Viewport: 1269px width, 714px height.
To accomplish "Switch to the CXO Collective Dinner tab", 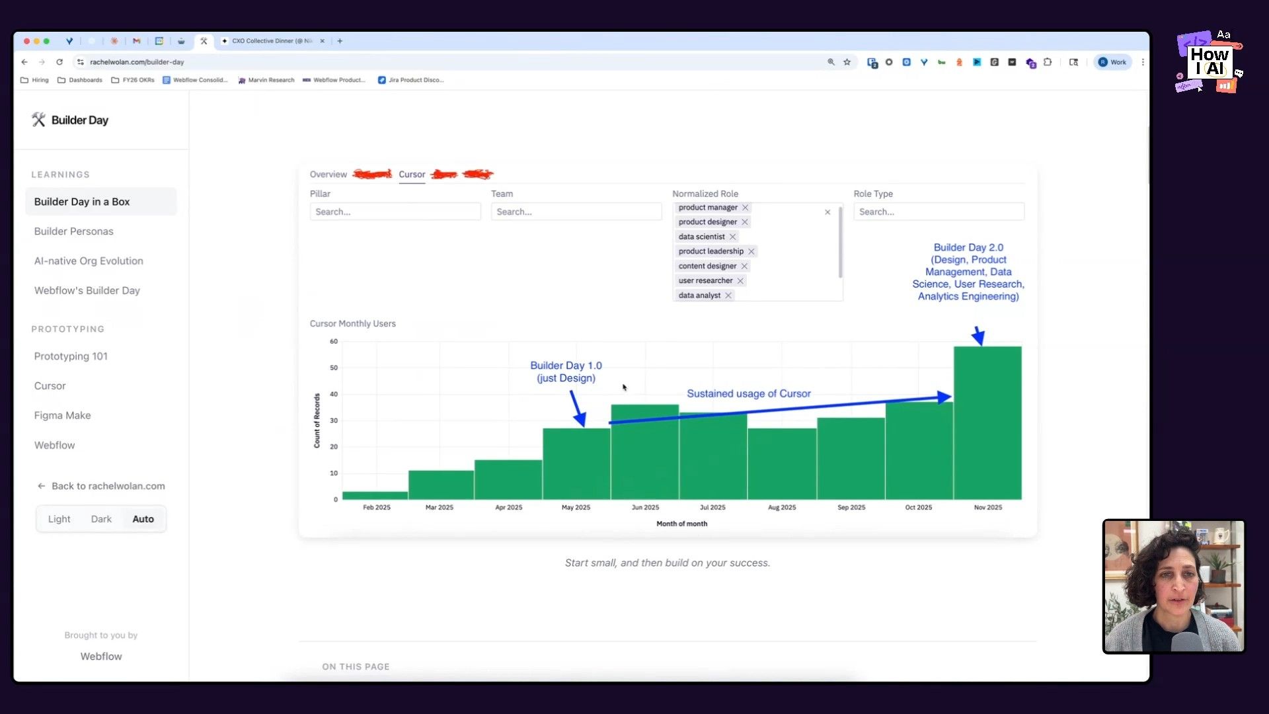I will tap(271, 41).
